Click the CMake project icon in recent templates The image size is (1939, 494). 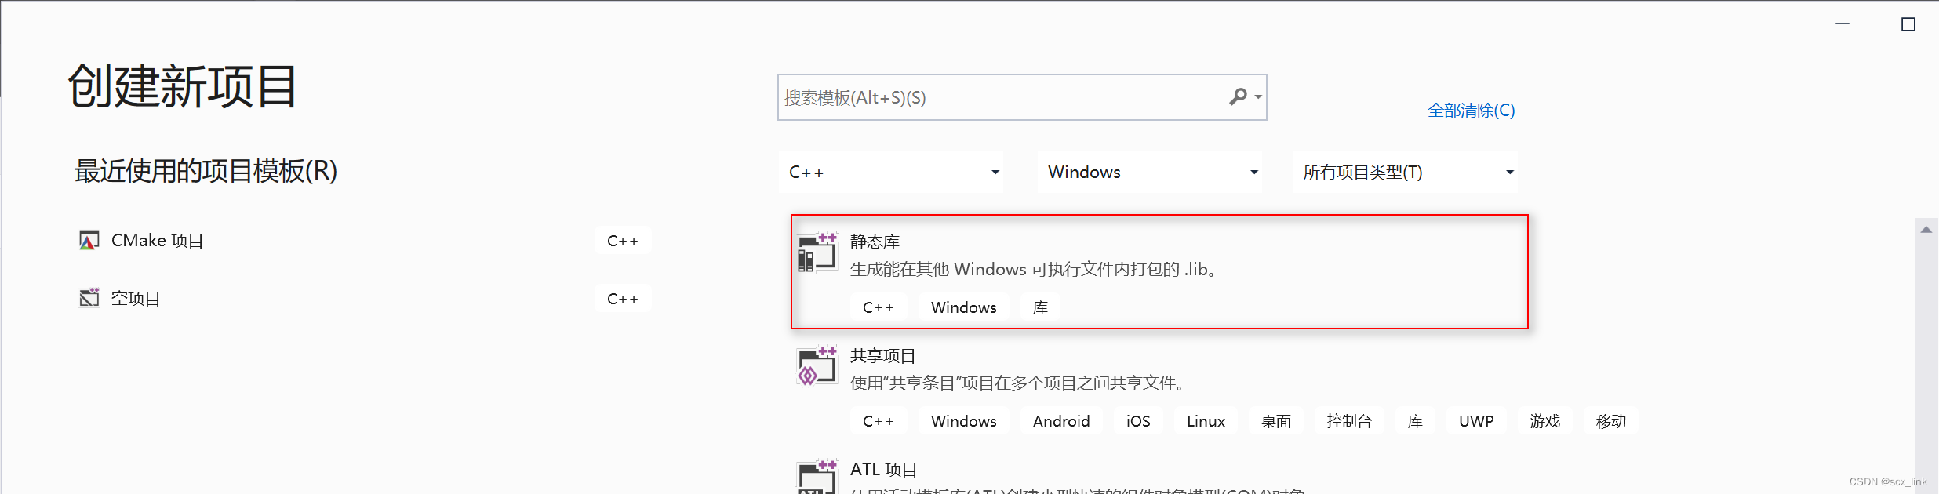point(89,240)
